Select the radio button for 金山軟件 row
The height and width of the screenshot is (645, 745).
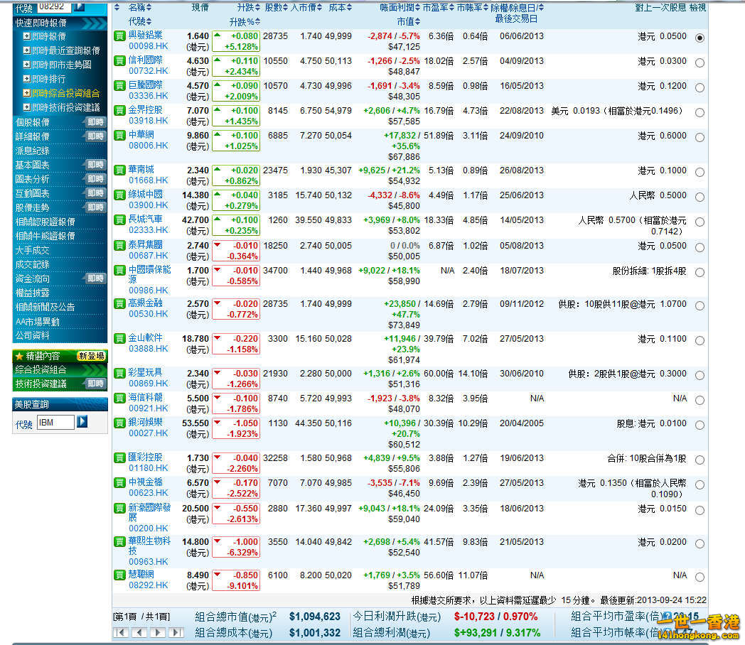(x=700, y=340)
